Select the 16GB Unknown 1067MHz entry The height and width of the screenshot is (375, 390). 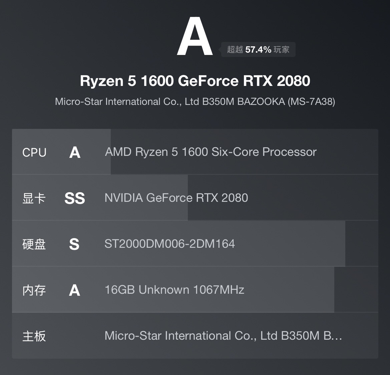pyautogui.click(x=174, y=290)
